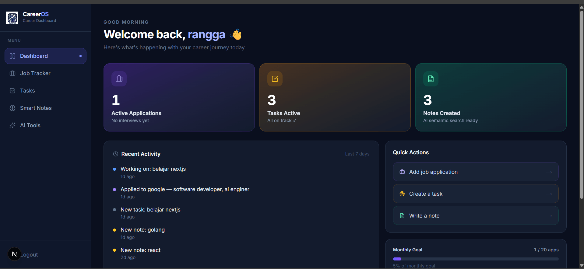The image size is (584, 269).
Task: Click the Logout link
Action: tap(30, 255)
